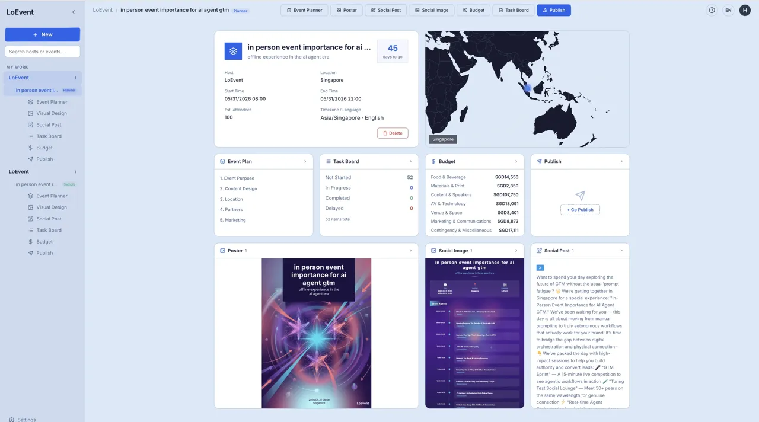Image resolution: width=759 pixels, height=422 pixels.
Task: Select Visual Design under the Planner event
Action: pos(51,113)
